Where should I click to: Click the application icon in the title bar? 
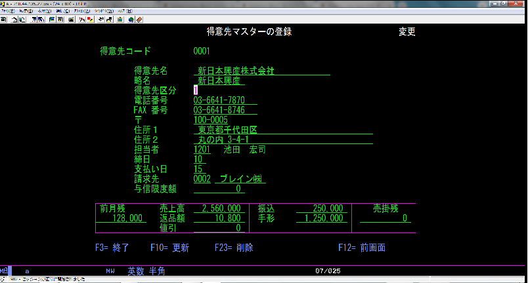3,4
